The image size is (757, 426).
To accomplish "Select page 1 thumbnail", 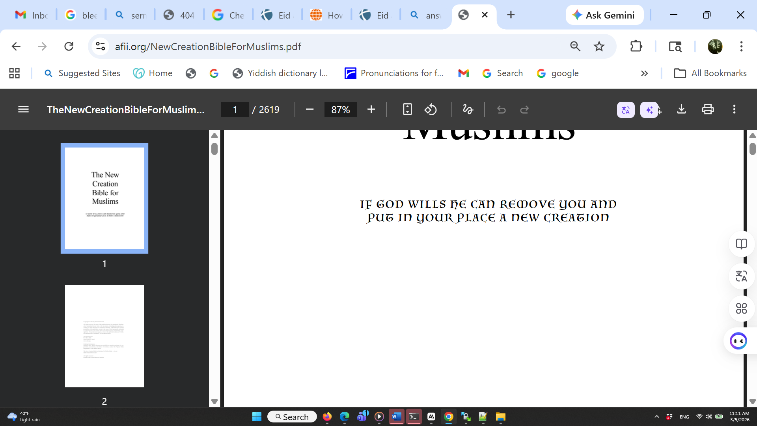I will pos(104,198).
